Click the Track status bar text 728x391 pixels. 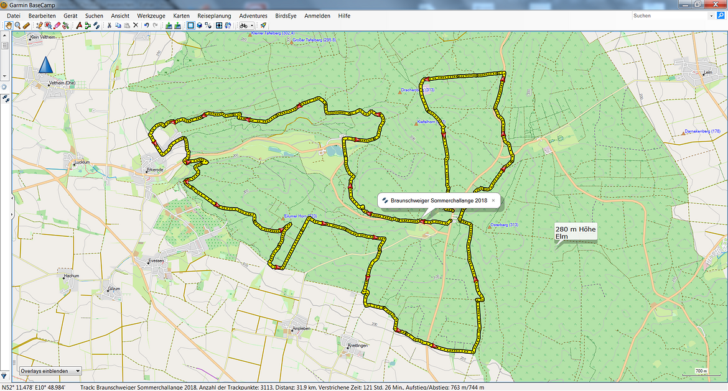[x=282, y=387]
